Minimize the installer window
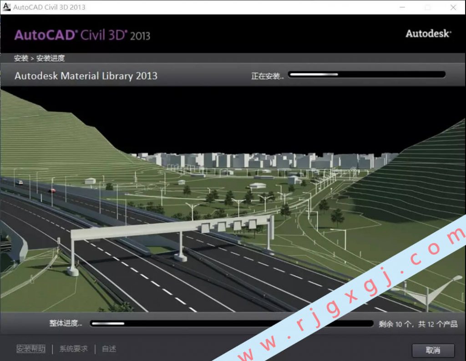Screen dimensions: 466x361 402,7
